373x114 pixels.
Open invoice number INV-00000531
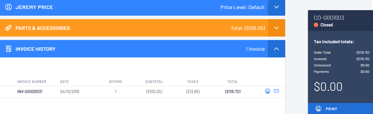pyautogui.click(x=30, y=92)
